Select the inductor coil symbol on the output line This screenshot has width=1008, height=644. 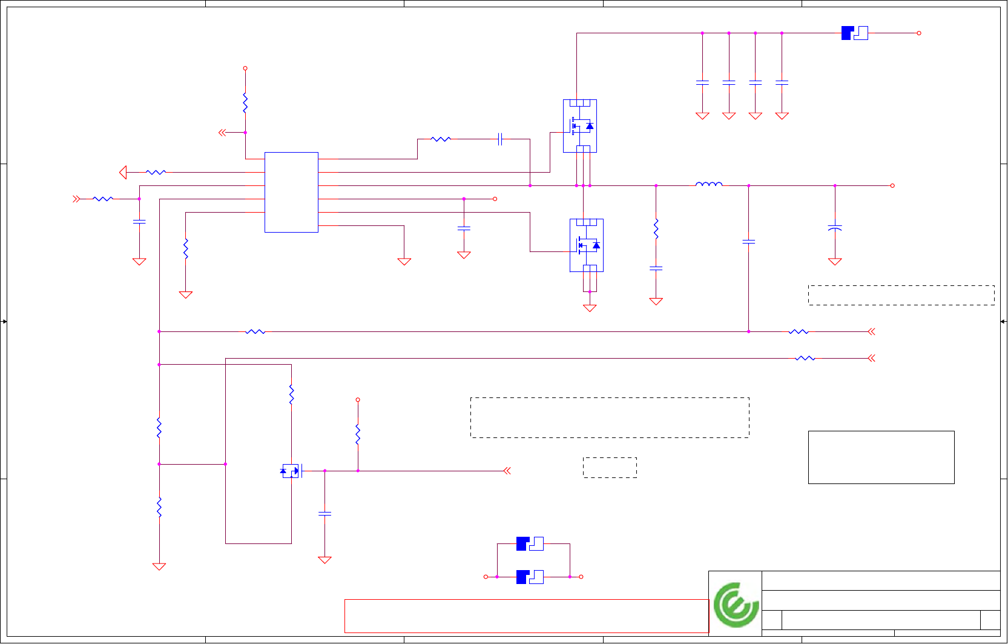tap(708, 184)
